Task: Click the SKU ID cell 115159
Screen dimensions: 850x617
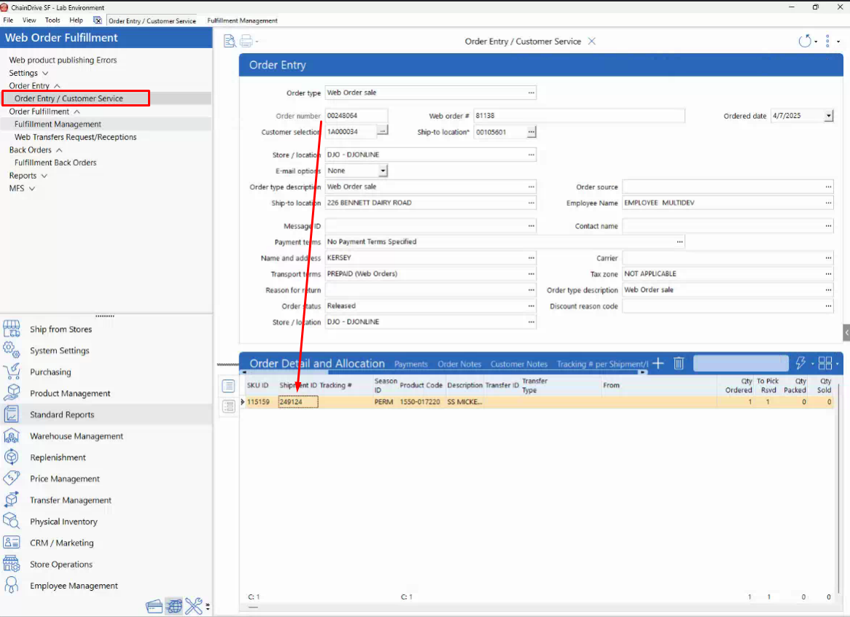Action: click(x=260, y=402)
